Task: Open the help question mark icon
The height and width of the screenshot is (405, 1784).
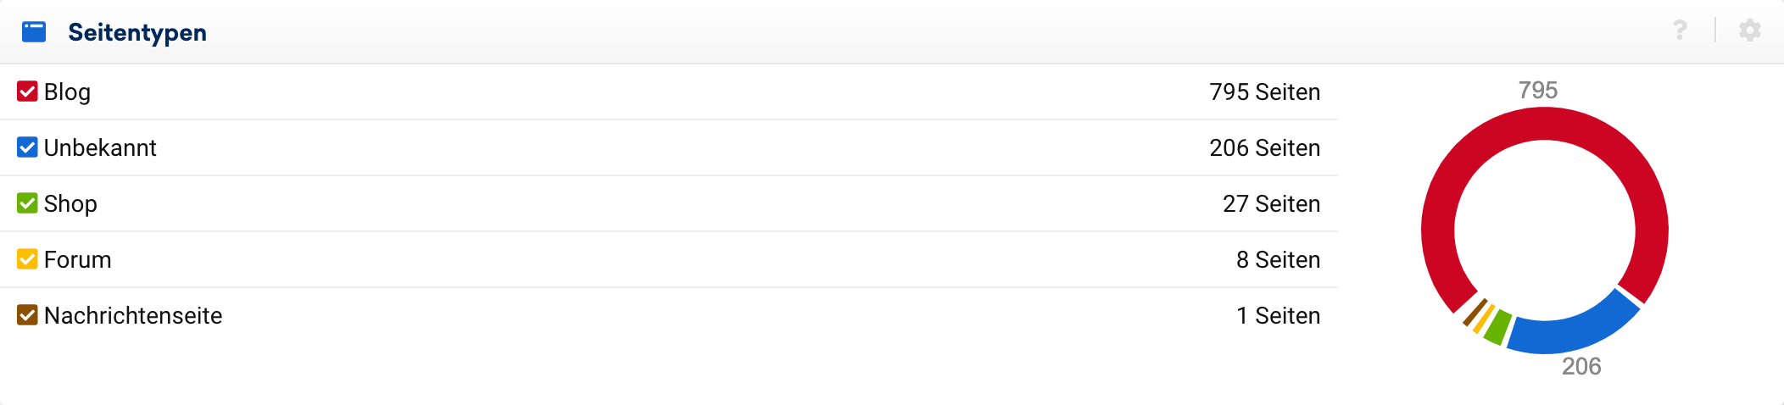Action: 1680,31
